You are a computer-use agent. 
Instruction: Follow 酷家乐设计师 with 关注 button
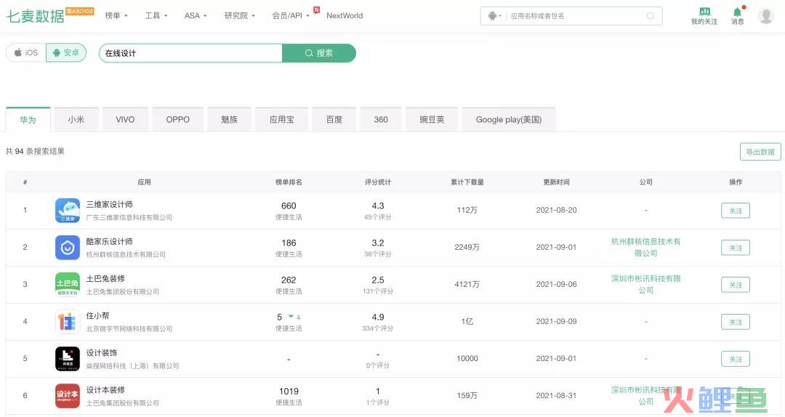[x=736, y=248]
